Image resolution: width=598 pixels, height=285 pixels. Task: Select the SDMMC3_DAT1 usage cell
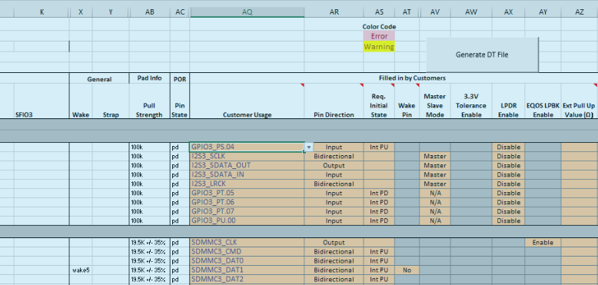click(247, 270)
